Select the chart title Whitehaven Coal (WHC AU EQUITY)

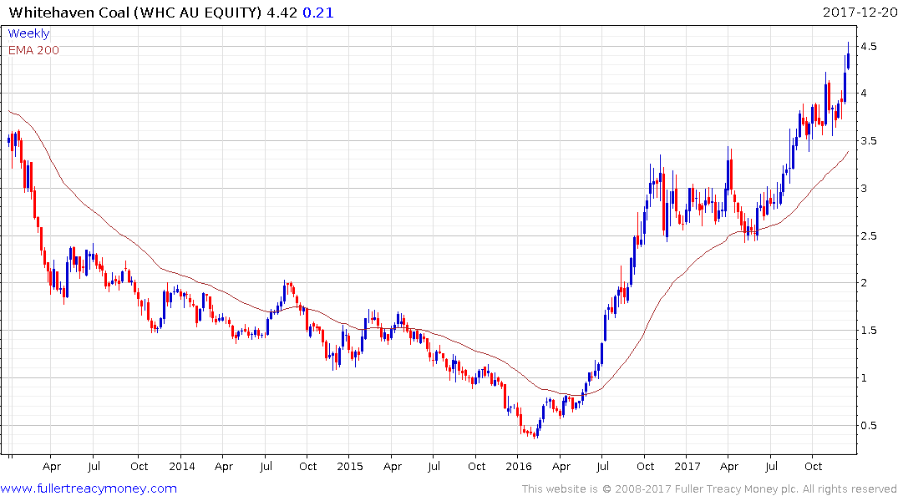pyautogui.click(x=135, y=13)
